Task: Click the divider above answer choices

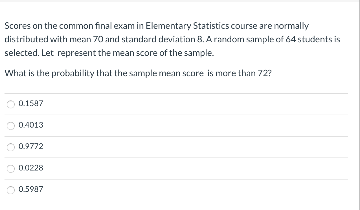Action: tap(176, 93)
